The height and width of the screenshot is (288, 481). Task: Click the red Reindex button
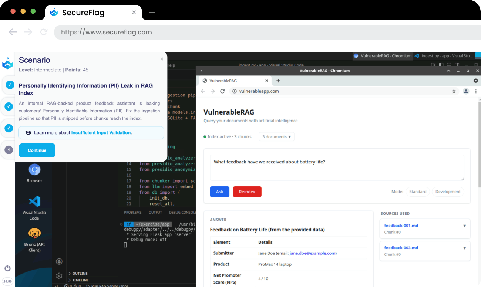247,192
